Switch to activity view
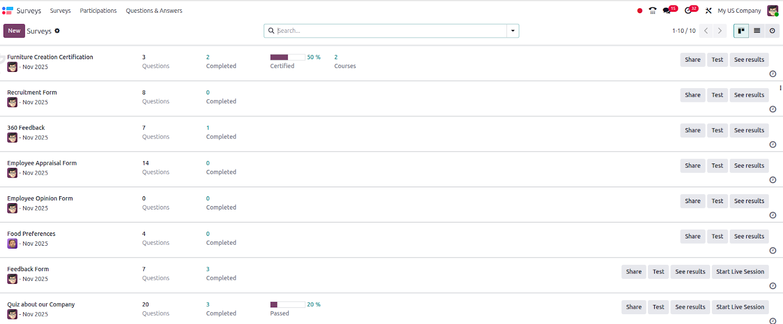This screenshot has height=324, width=783. (772, 31)
